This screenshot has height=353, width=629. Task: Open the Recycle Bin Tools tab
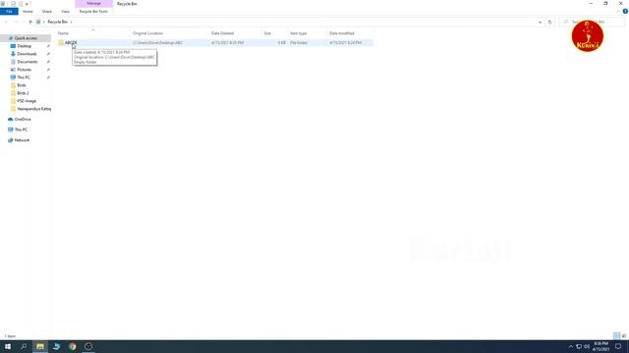coord(93,12)
